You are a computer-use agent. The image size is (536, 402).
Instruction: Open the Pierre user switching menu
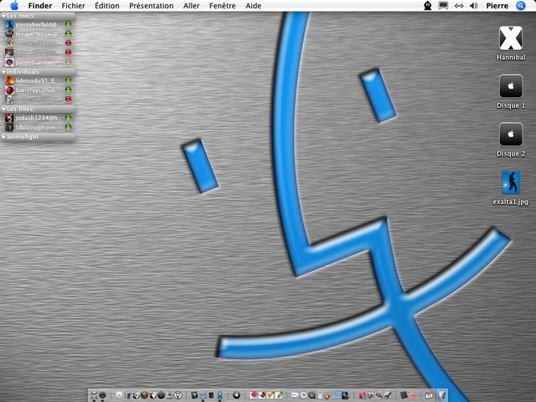click(497, 6)
